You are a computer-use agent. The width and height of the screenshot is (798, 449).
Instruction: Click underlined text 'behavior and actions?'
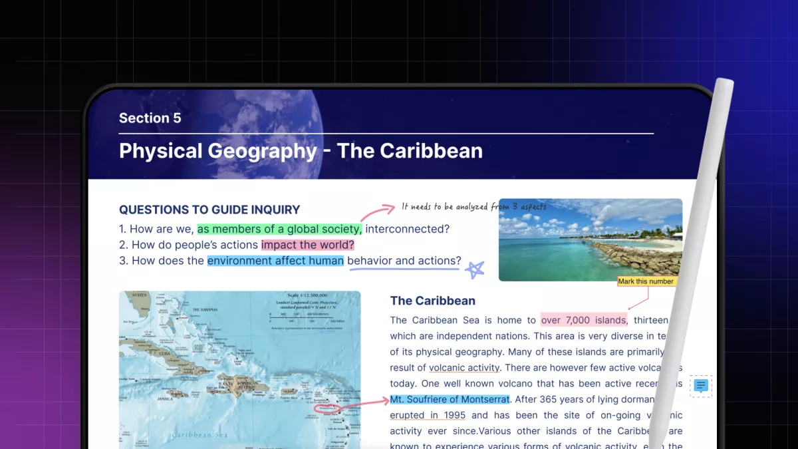404,261
